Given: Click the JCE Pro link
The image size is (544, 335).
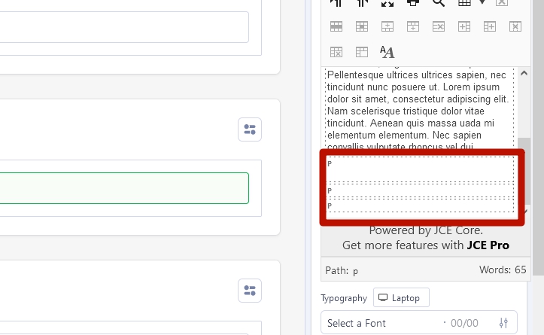Looking at the screenshot, I should click(488, 245).
